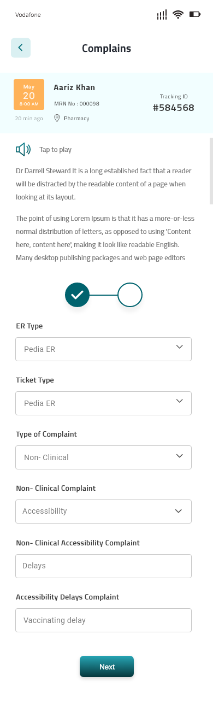The height and width of the screenshot is (717, 213).
Task: Expand the ER Type dropdown arrow
Action: click(x=180, y=347)
